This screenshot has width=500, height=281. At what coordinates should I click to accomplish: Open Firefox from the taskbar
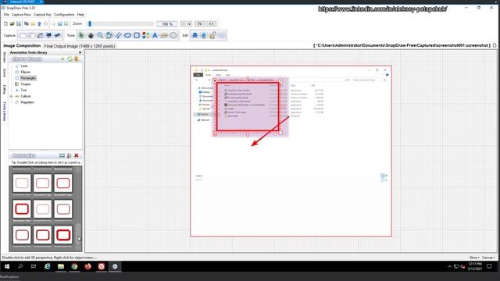(x=87, y=266)
